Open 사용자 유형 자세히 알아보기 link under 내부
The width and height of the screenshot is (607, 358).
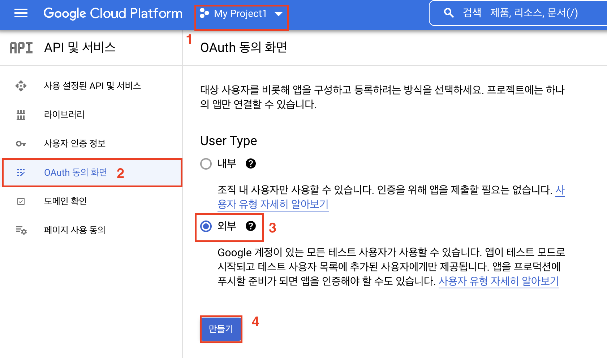point(273,204)
